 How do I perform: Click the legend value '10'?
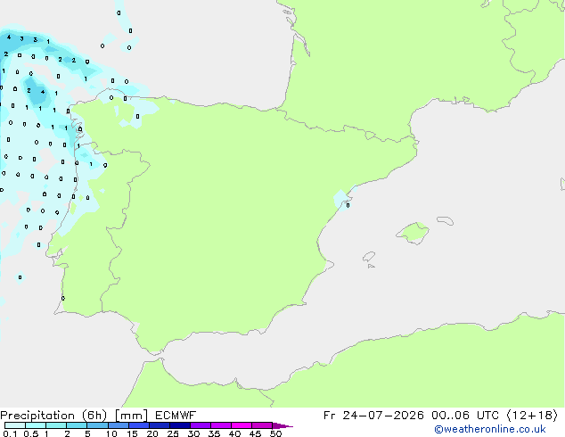click(111, 433)
